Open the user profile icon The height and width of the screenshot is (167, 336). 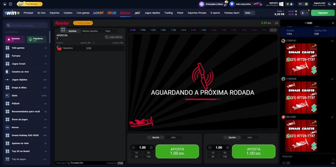click(302, 13)
